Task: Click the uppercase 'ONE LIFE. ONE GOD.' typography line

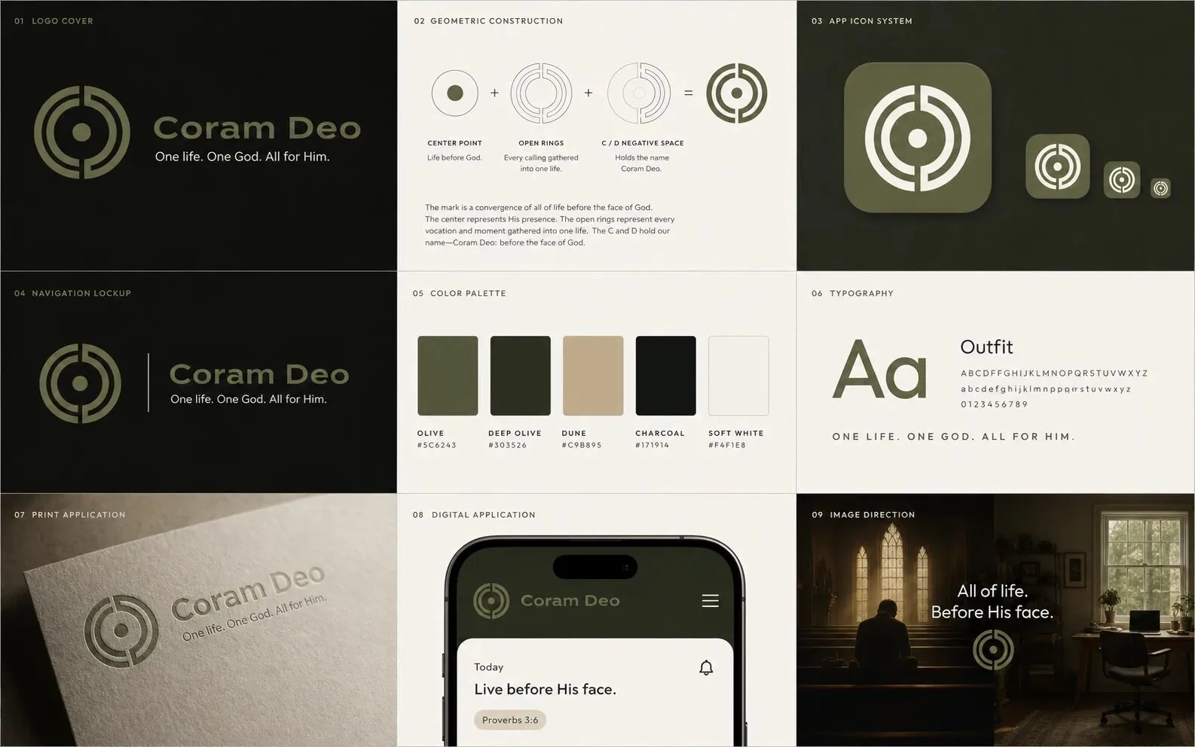Action: coord(953,437)
